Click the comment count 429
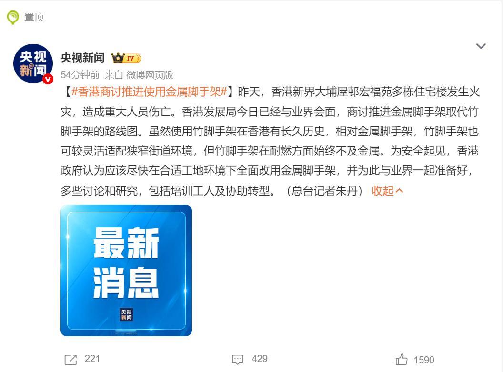Image resolution: width=503 pixels, height=372 pixels. point(260,359)
